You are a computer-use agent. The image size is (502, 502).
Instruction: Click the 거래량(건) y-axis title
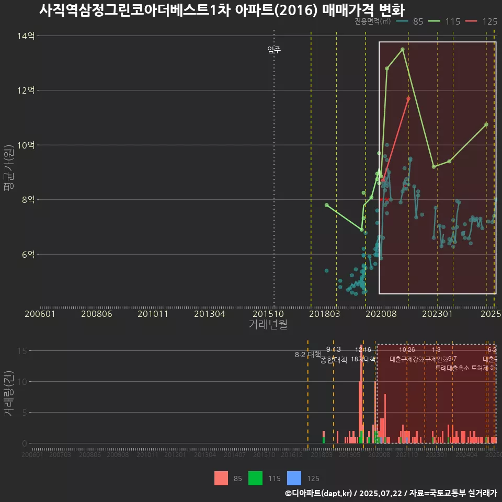coord(9,394)
